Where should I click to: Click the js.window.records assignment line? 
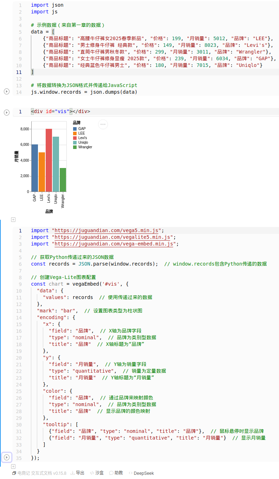pos(84,92)
